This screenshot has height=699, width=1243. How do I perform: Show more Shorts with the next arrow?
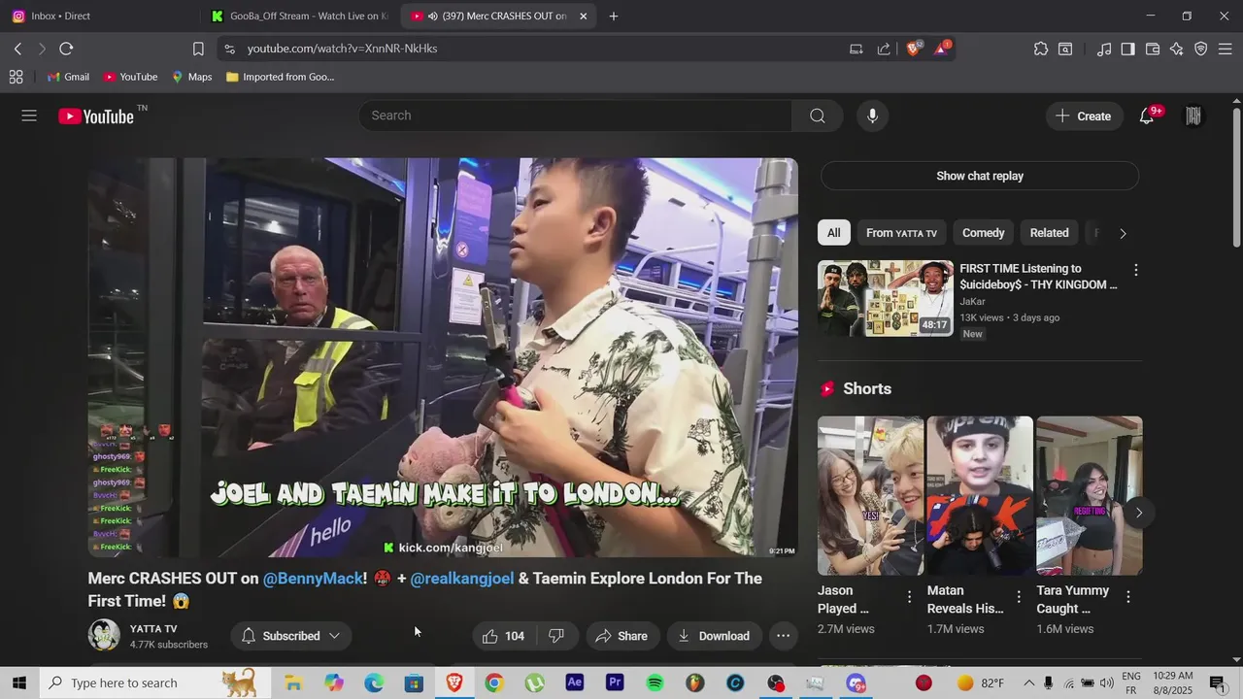coord(1138,513)
